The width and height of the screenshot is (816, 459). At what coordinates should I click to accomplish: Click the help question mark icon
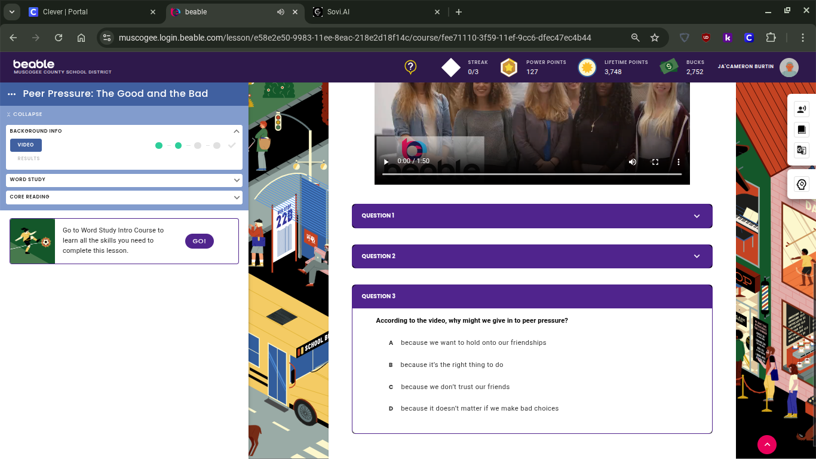coord(410,67)
